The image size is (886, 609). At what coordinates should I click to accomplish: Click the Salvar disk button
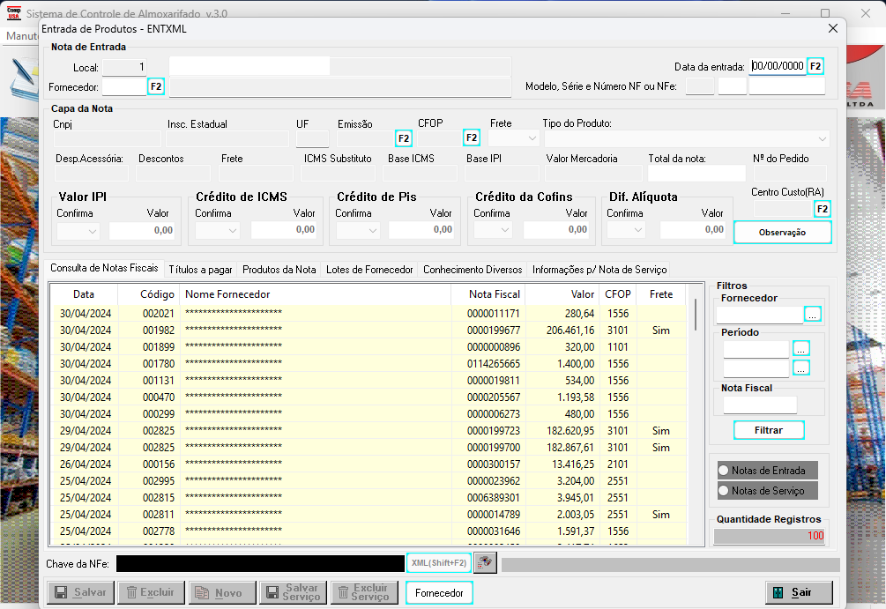[80, 592]
